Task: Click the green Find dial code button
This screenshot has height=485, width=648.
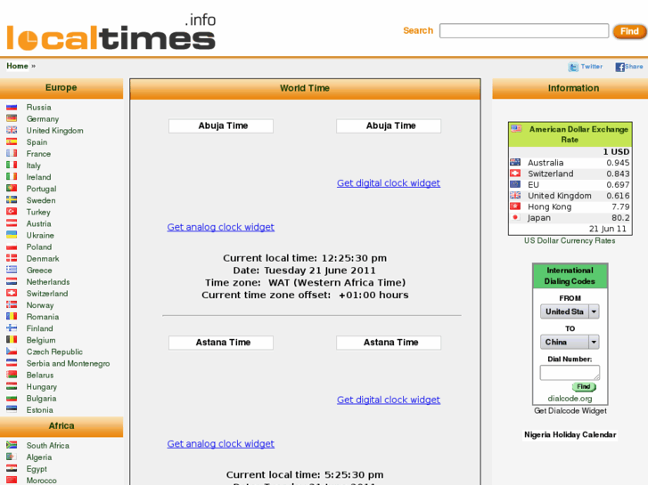Action: click(584, 387)
